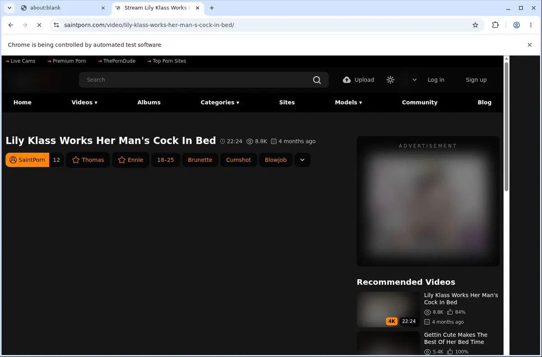542x357 pixels.
Task: Dismiss the automated test software infobar
Action: click(530, 45)
